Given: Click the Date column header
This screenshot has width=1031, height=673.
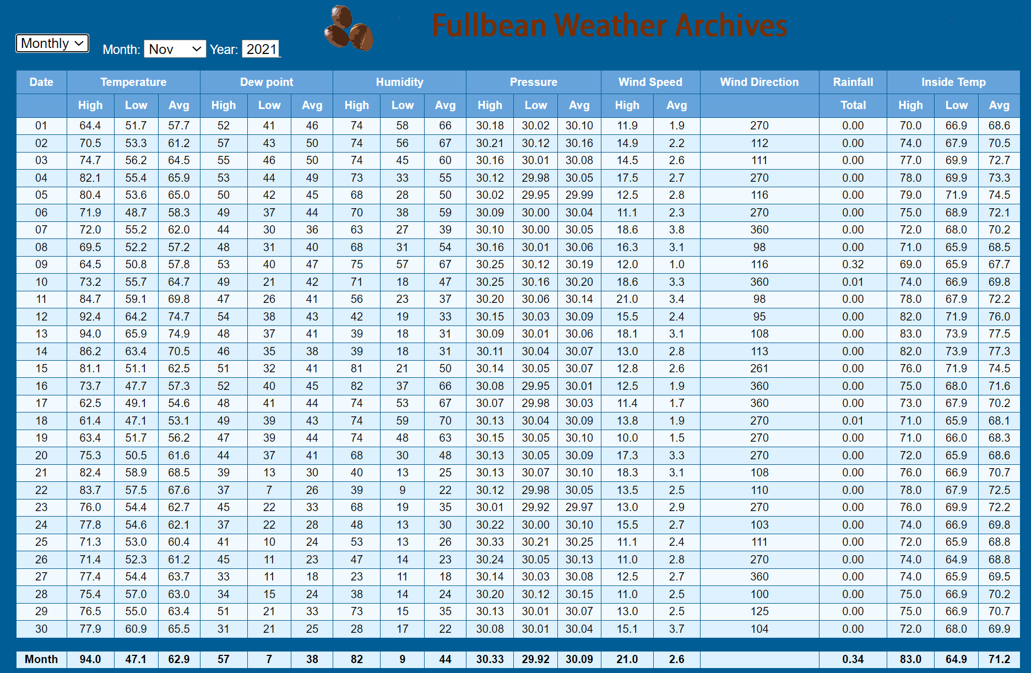Looking at the screenshot, I should [x=41, y=82].
